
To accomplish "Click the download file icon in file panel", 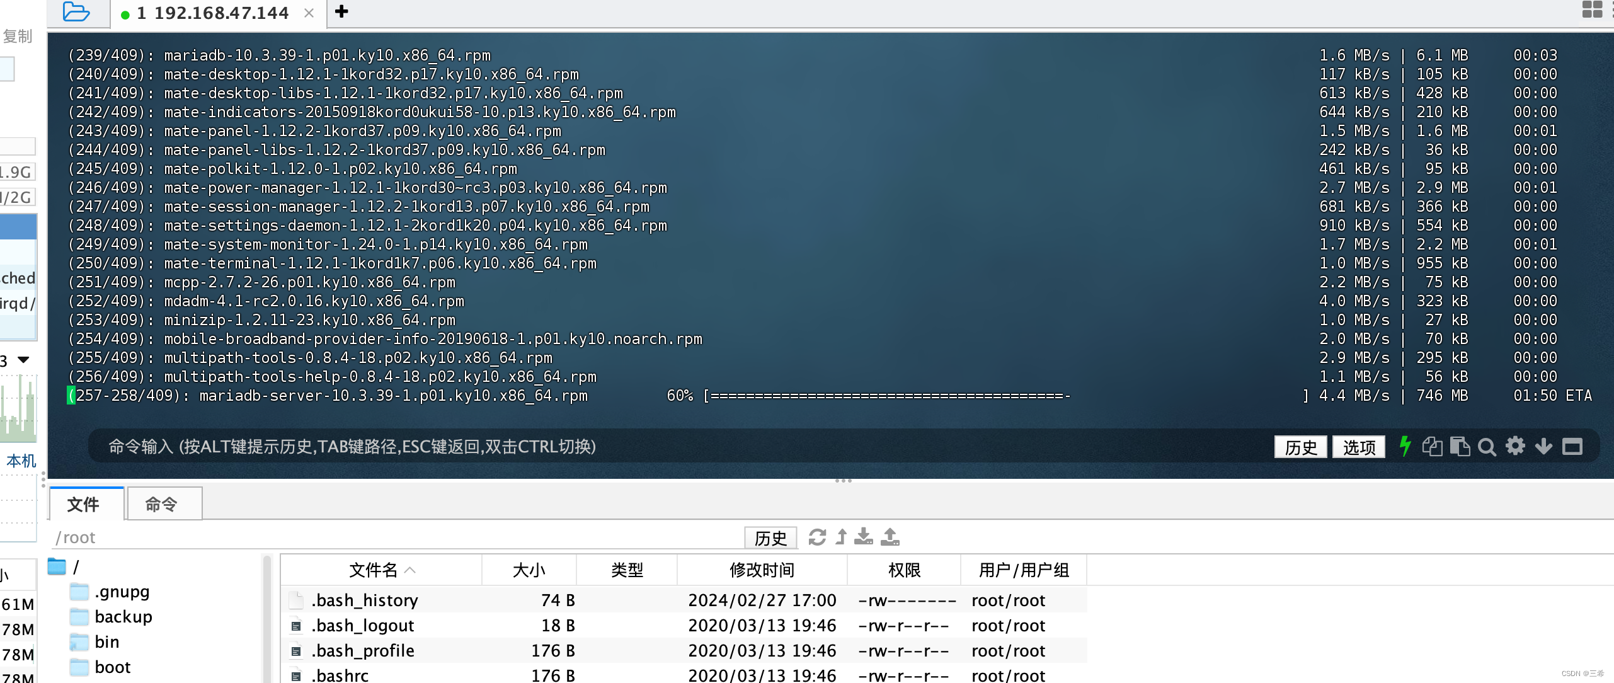I will [863, 538].
